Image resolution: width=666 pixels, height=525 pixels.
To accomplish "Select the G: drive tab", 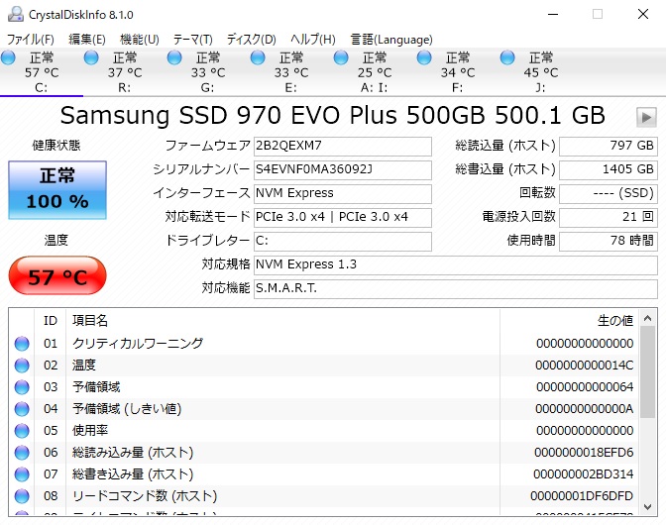I will (208, 72).
